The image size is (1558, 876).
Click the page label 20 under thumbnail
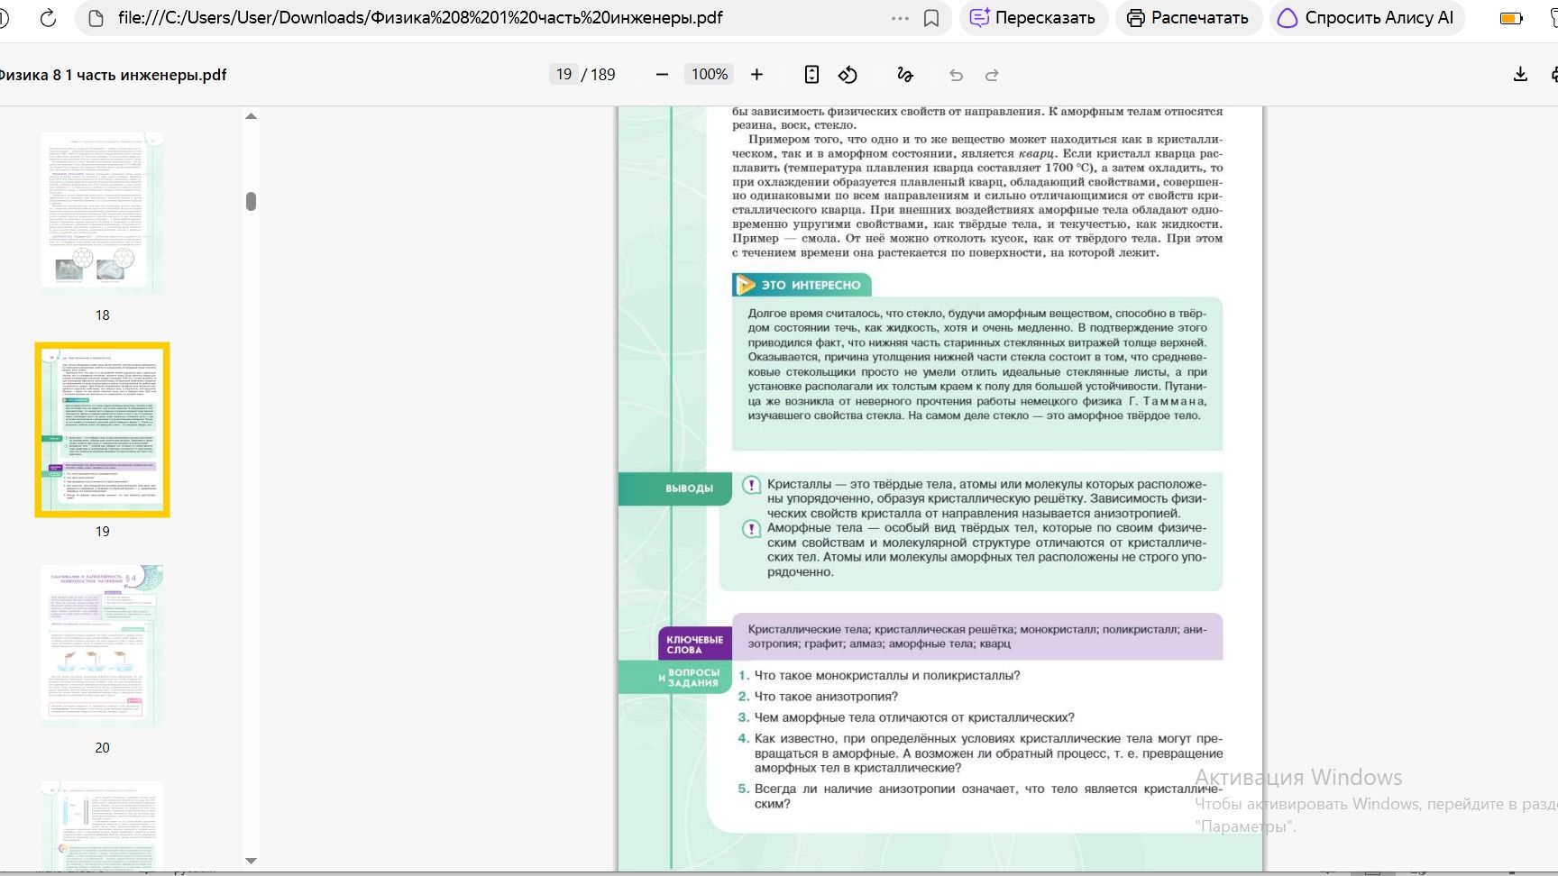103,748
